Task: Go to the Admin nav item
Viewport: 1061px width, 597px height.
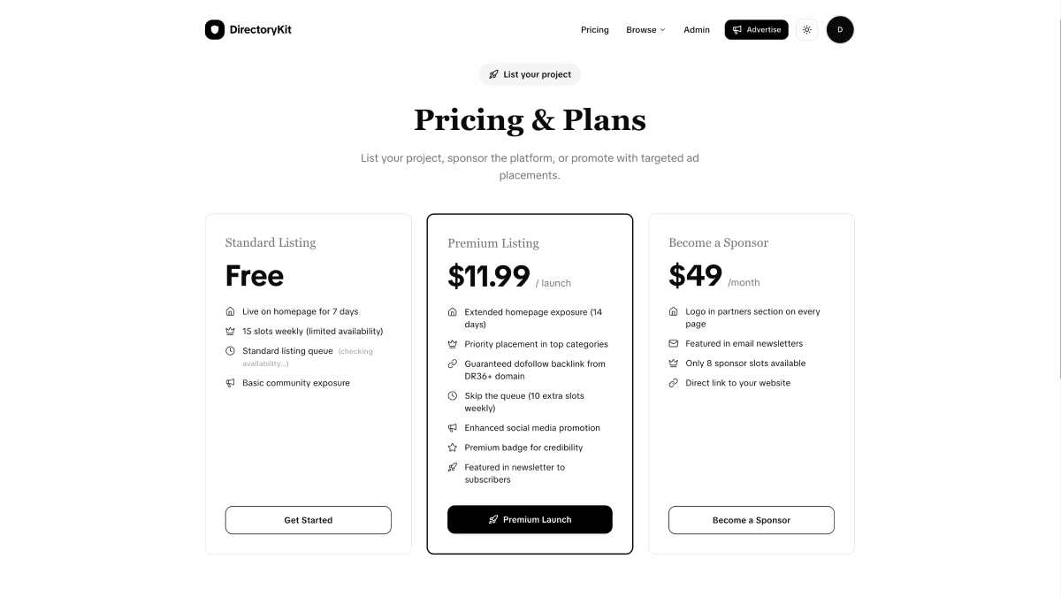Action: tap(697, 30)
